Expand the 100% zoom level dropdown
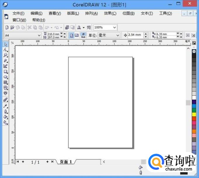This screenshot has width=199, height=178. (114, 27)
